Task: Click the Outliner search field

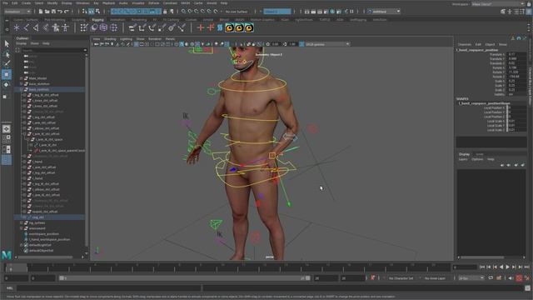Action: click(53, 50)
